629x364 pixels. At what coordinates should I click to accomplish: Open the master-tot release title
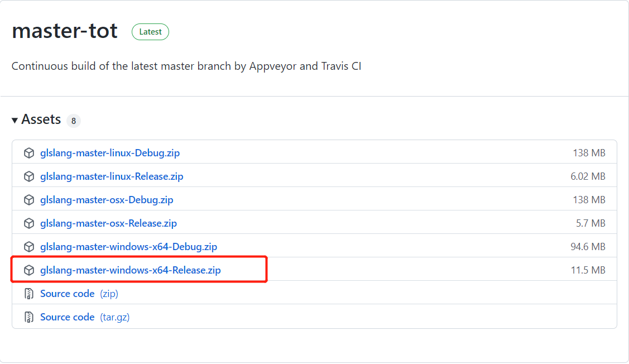(64, 31)
